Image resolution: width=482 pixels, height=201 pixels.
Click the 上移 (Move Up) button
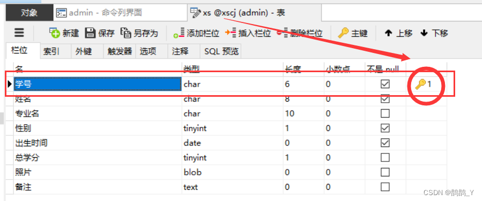[x=398, y=33]
